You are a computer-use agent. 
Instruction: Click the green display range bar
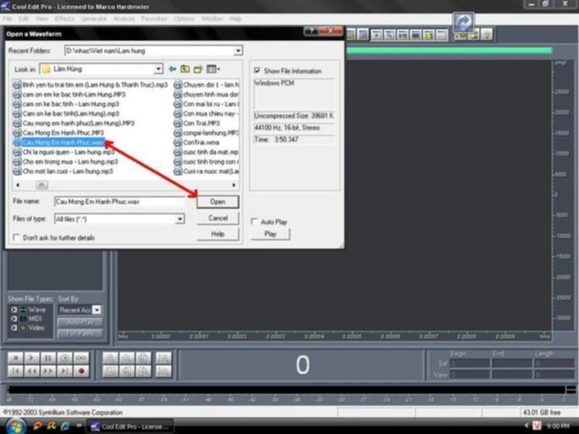(449, 51)
